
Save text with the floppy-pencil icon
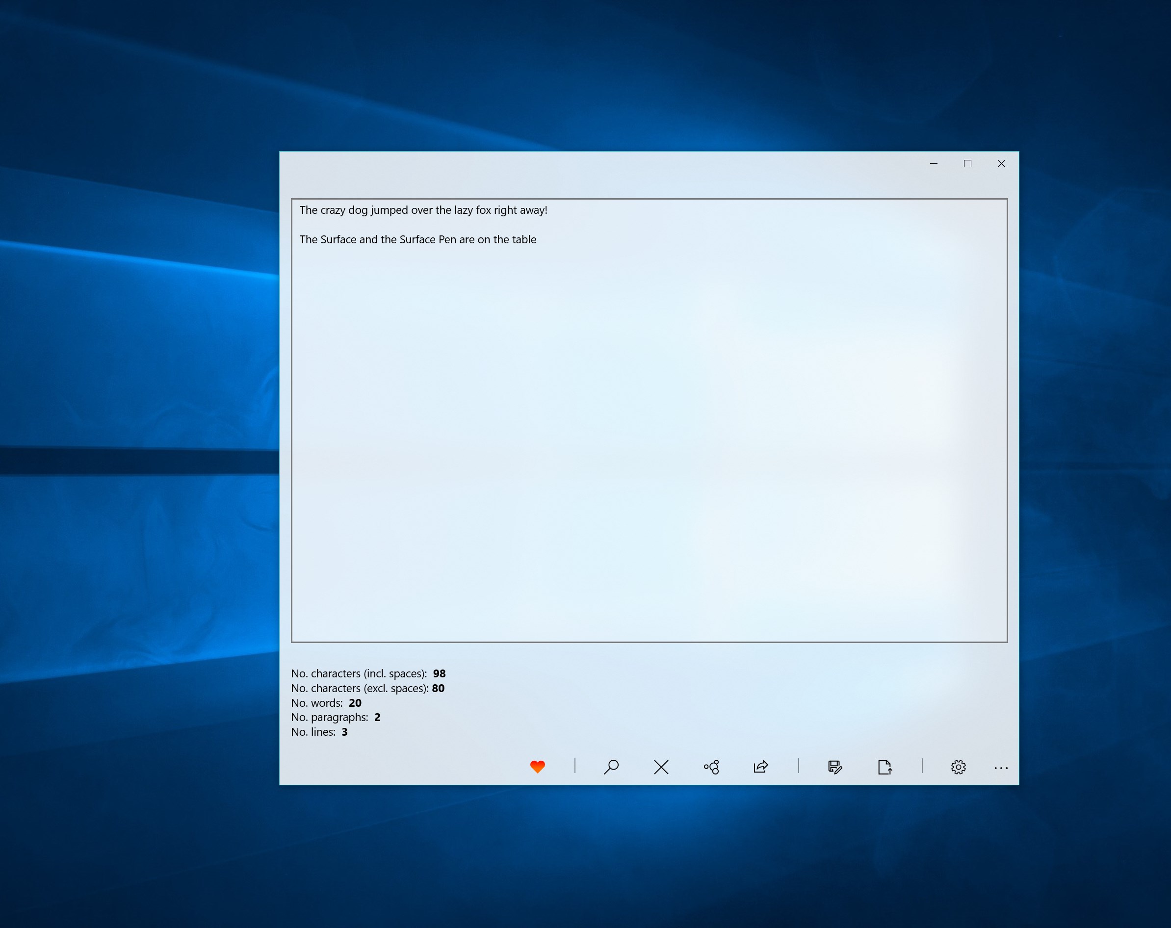835,767
